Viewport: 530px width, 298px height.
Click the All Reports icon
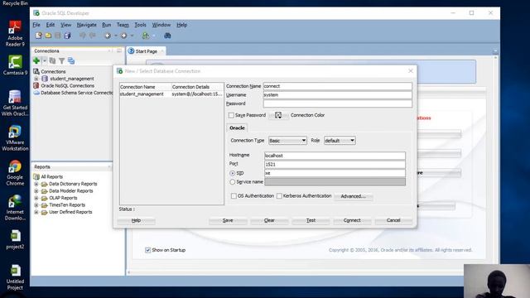click(x=36, y=176)
